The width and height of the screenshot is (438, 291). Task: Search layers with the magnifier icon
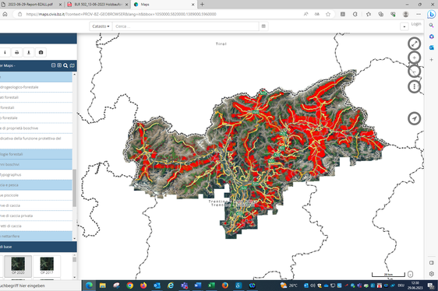click(65, 65)
